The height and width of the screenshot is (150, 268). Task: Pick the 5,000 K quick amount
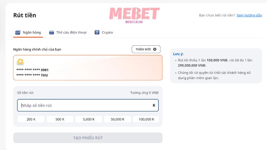89,119
